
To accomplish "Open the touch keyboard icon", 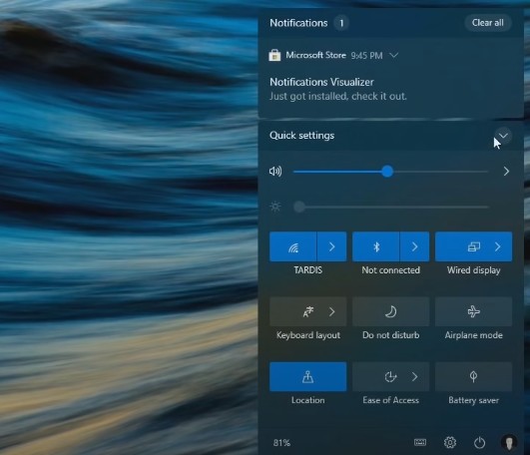I will point(420,442).
